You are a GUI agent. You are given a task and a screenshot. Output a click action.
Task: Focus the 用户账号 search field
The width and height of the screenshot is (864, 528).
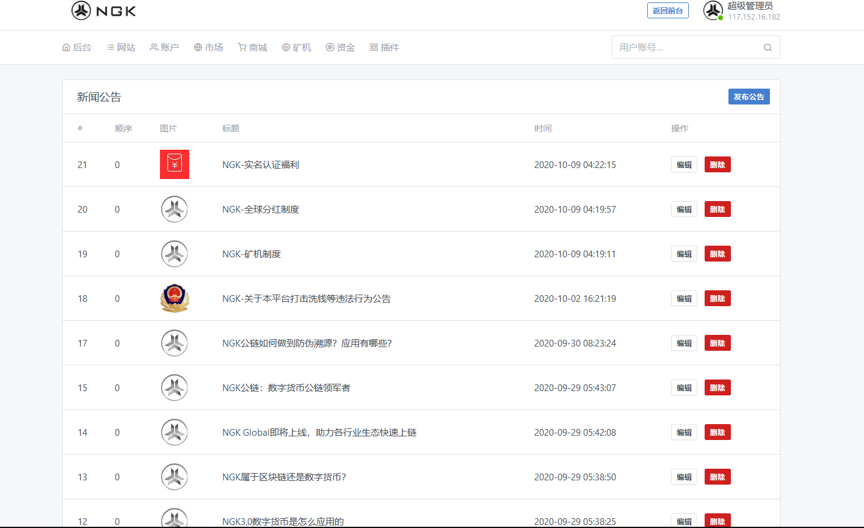click(x=687, y=48)
